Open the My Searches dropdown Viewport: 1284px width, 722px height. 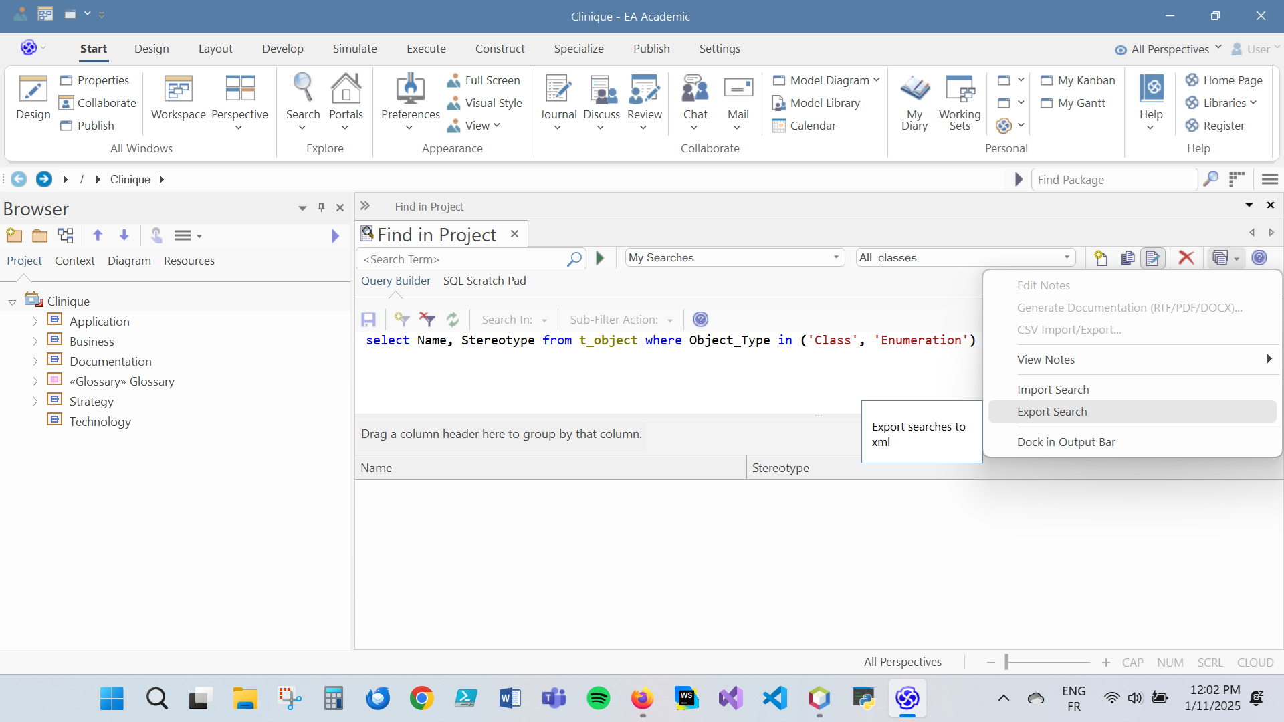pyautogui.click(x=836, y=258)
